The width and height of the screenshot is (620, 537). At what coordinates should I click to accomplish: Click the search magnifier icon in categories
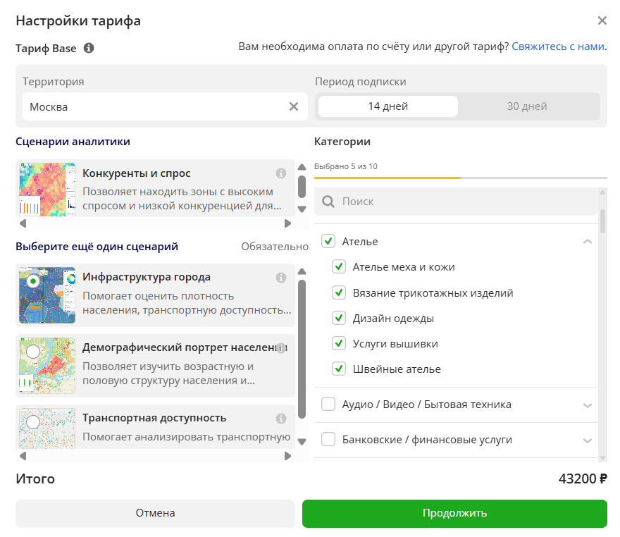point(328,202)
